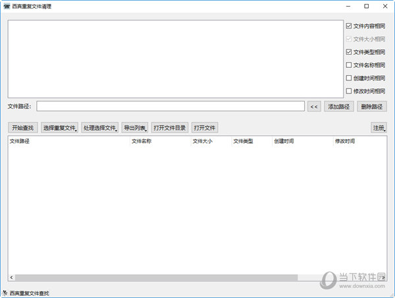Image resolution: width=395 pixels, height=298 pixels.
Task: Click the status bar icon at bottom left
Action: (5, 293)
